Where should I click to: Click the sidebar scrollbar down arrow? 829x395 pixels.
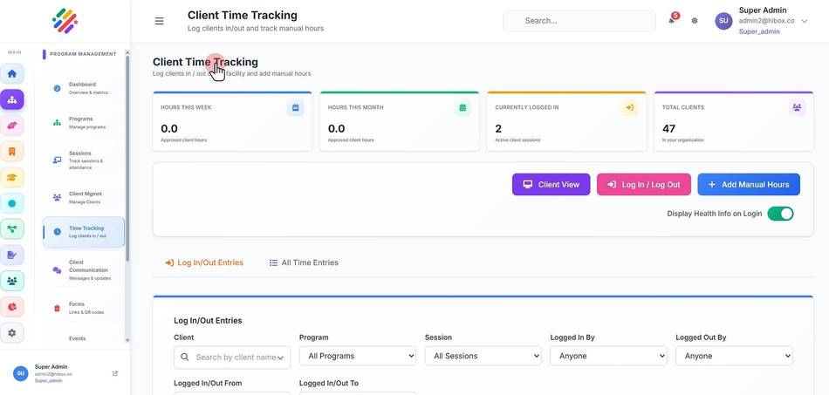point(127,340)
